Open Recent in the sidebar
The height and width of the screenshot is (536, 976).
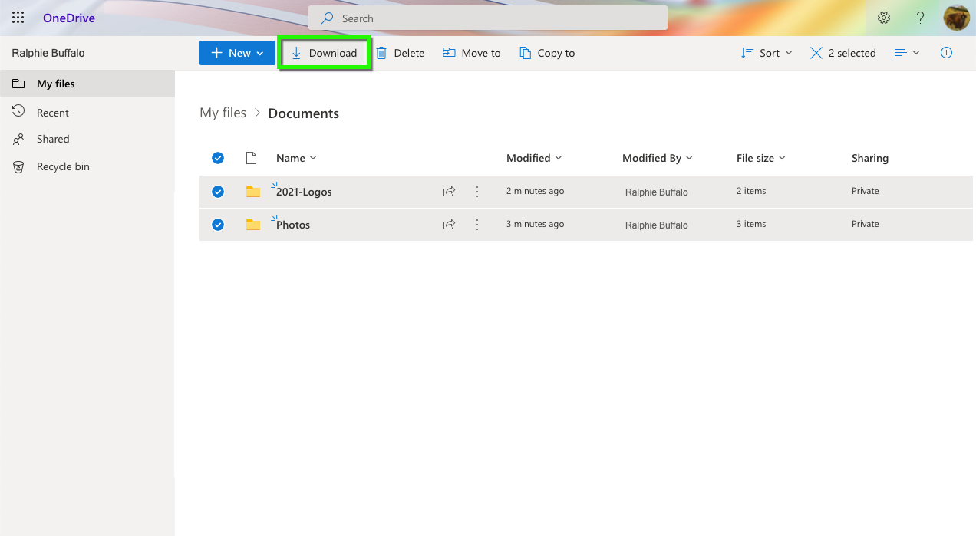tap(53, 113)
